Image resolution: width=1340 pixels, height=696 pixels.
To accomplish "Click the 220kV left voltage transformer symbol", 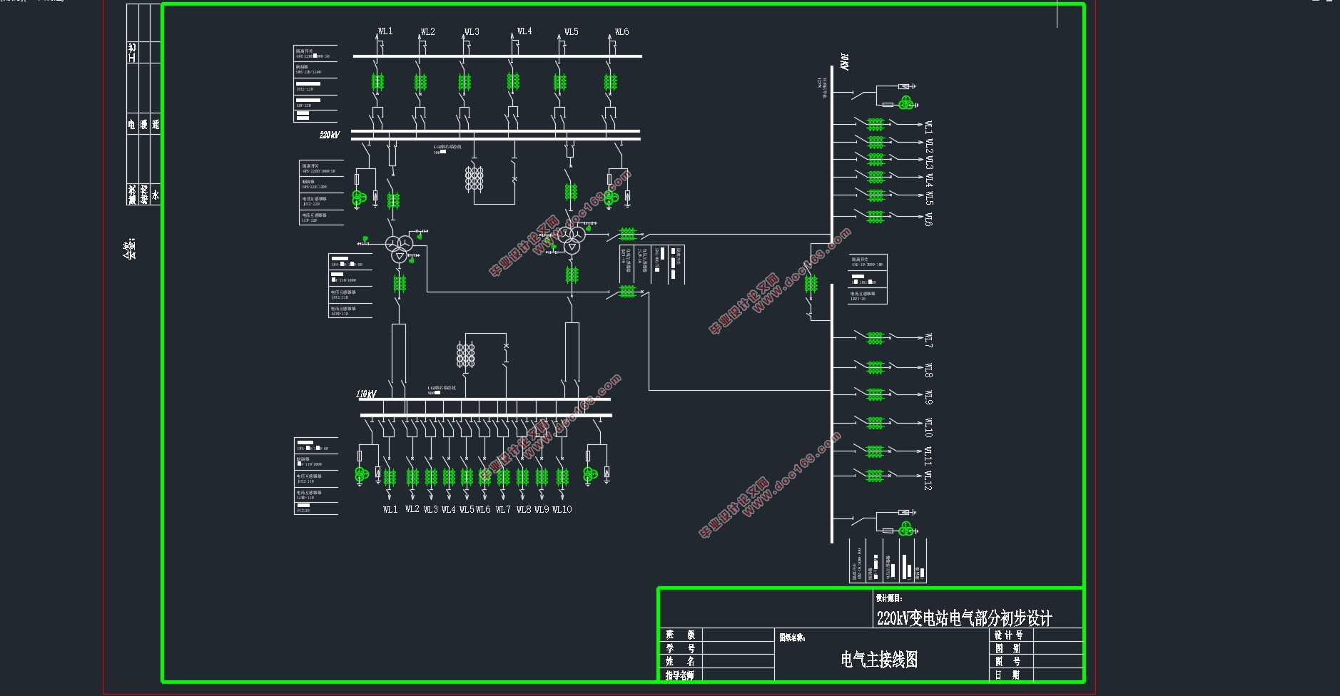I will coord(358,197).
